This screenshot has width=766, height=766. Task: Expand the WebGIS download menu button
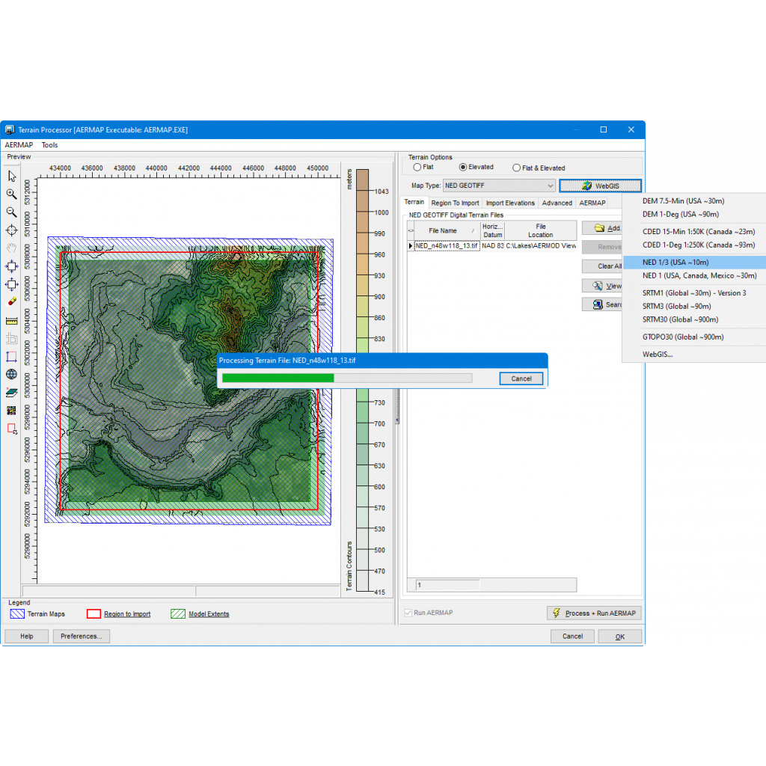[x=600, y=186]
